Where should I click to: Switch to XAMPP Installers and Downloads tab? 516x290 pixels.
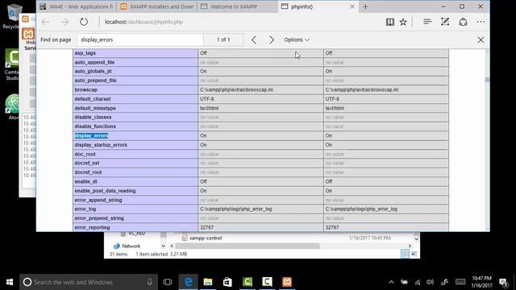pyautogui.click(x=156, y=6)
